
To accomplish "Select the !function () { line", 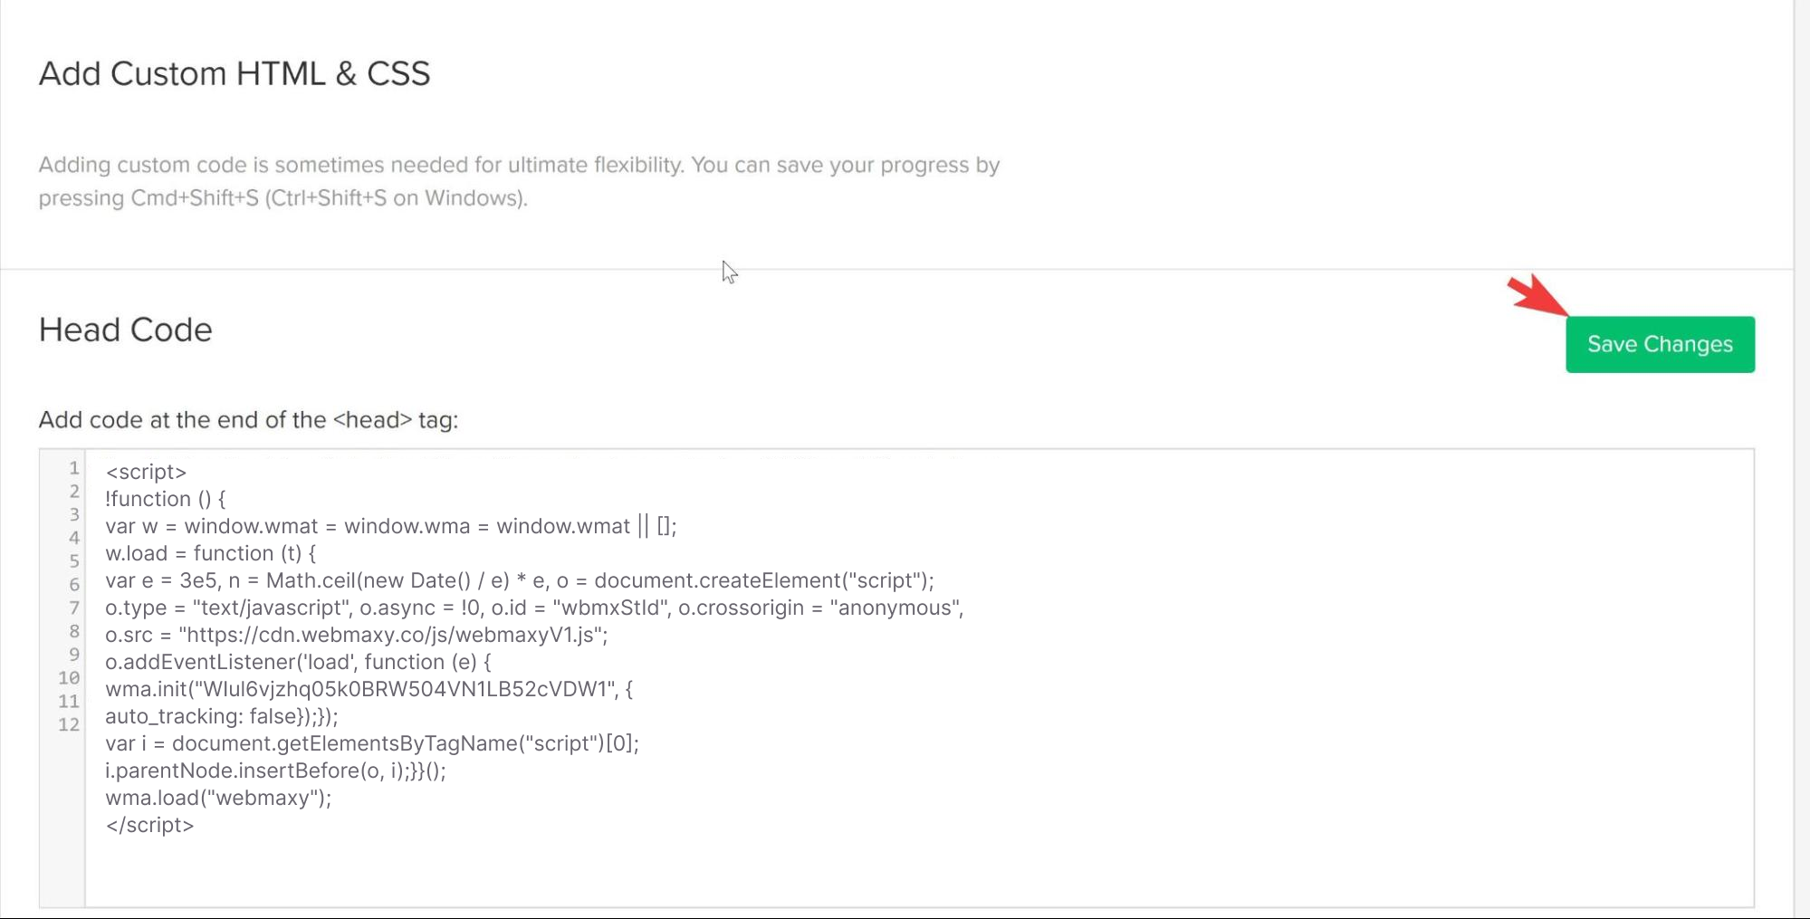I will coord(166,499).
